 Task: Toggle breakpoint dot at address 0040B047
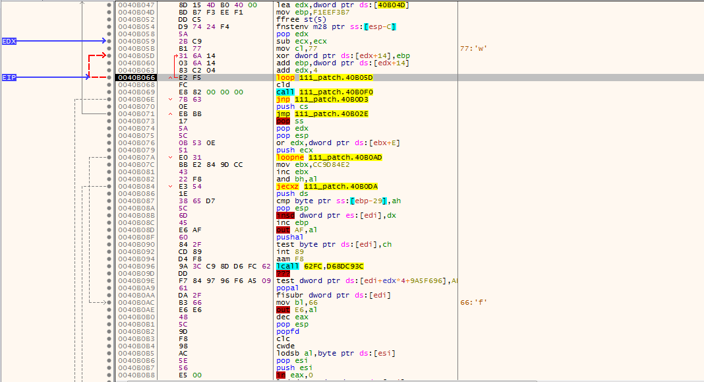[x=109, y=5]
